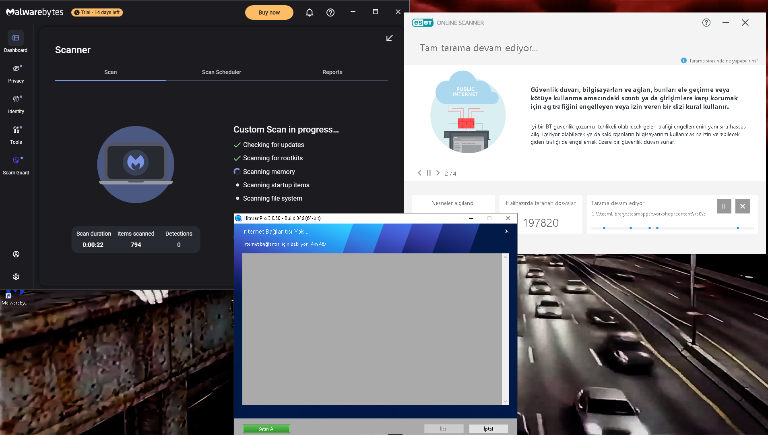Click the ESET logo
768x435 pixels.
tap(423, 23)
